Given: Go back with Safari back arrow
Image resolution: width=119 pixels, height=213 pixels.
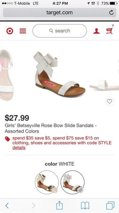Looking at the screenshot, I should point(7,205).
